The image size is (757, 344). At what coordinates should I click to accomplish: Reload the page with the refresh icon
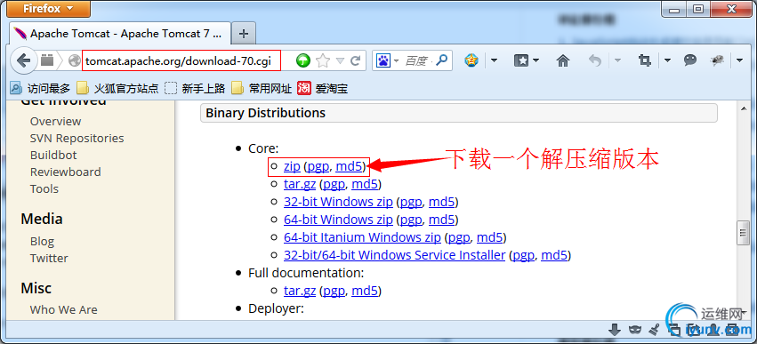[356, 60]
